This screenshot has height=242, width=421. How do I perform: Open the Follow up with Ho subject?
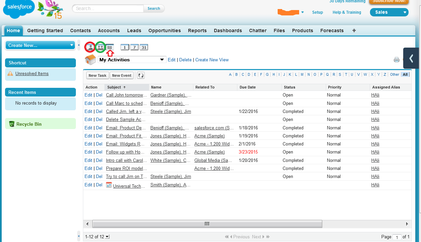pos(126,152)
